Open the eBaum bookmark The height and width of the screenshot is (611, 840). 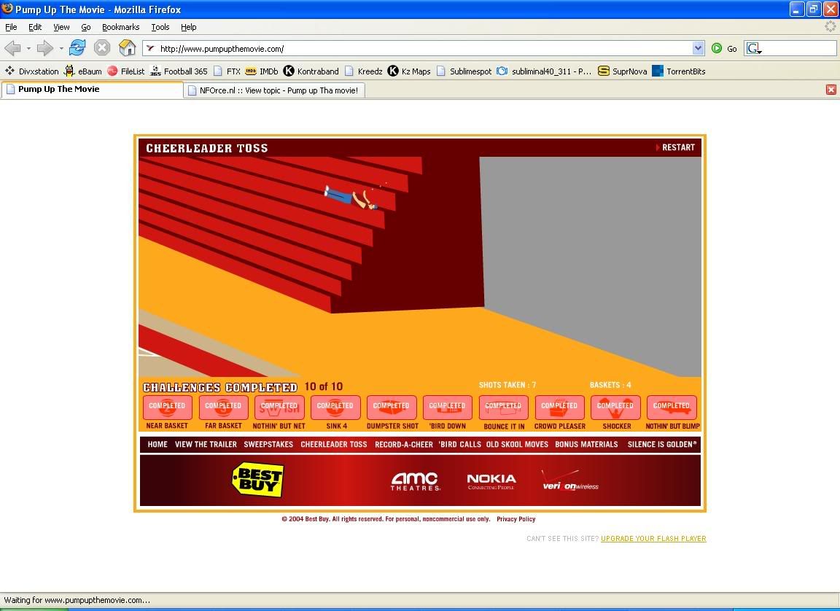pos(82,71)
